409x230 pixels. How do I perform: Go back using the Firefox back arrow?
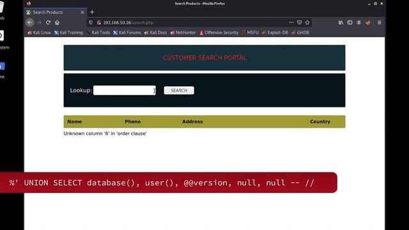tap(30, 23)
